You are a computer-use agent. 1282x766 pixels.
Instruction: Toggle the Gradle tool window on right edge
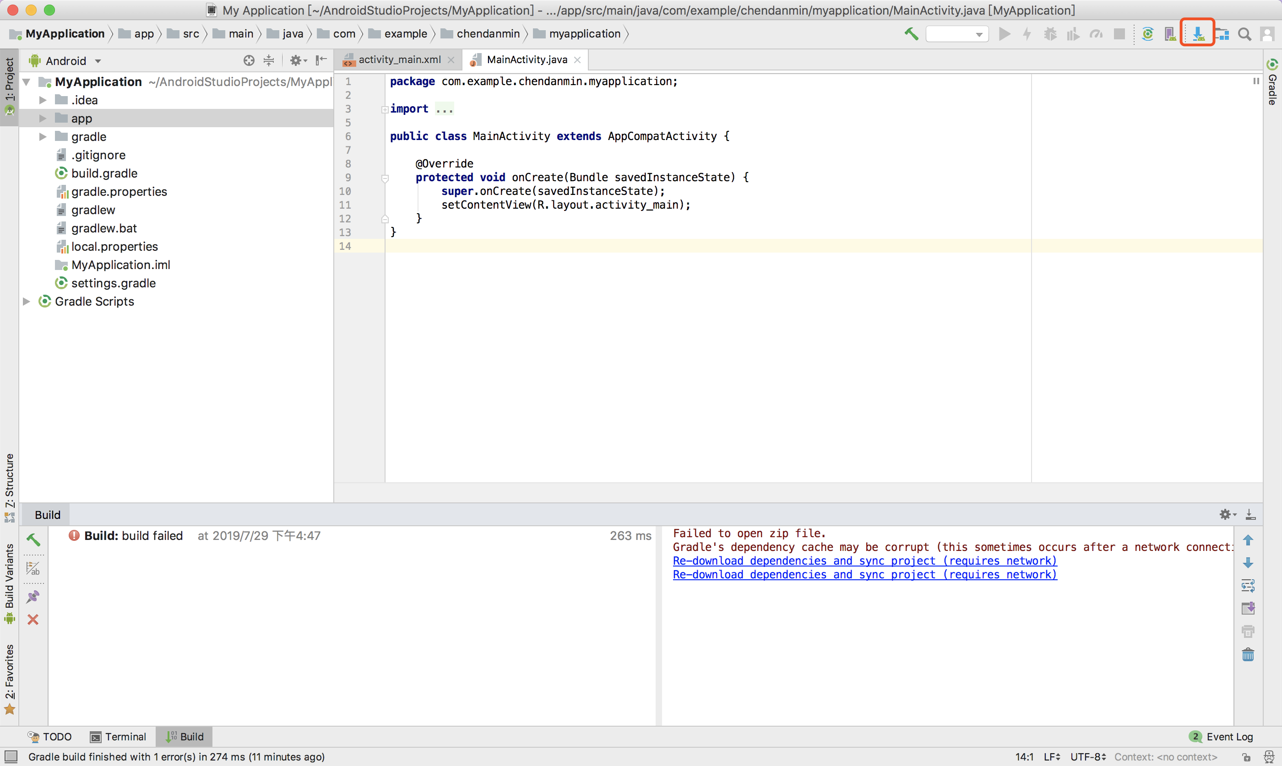(1272, 82)
